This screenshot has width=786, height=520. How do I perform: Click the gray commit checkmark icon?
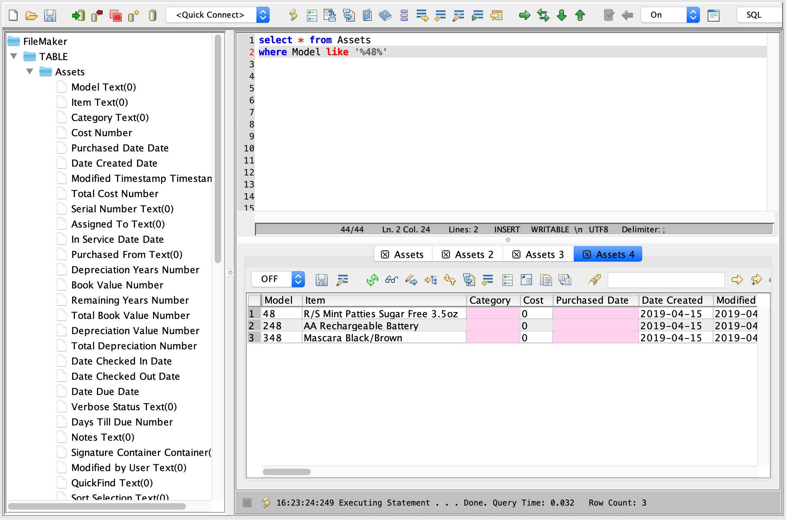(x=609, y=15)
